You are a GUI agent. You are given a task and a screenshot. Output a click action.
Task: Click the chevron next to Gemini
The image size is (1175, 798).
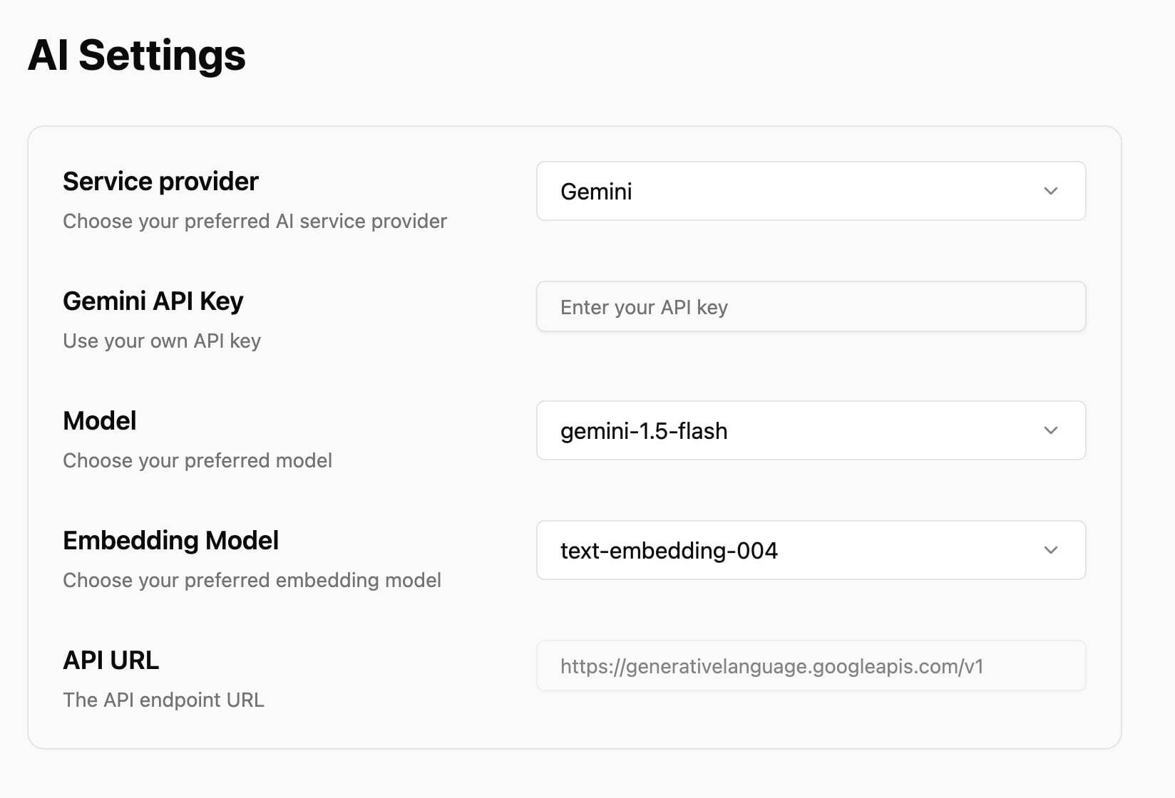coord(1050,191)
